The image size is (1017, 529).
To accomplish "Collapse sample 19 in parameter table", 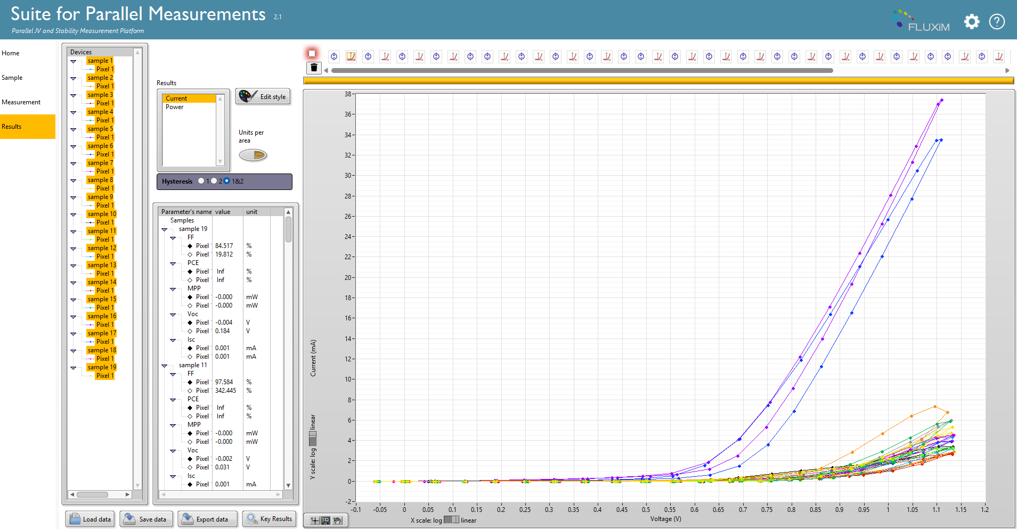I will click(165, 229).
